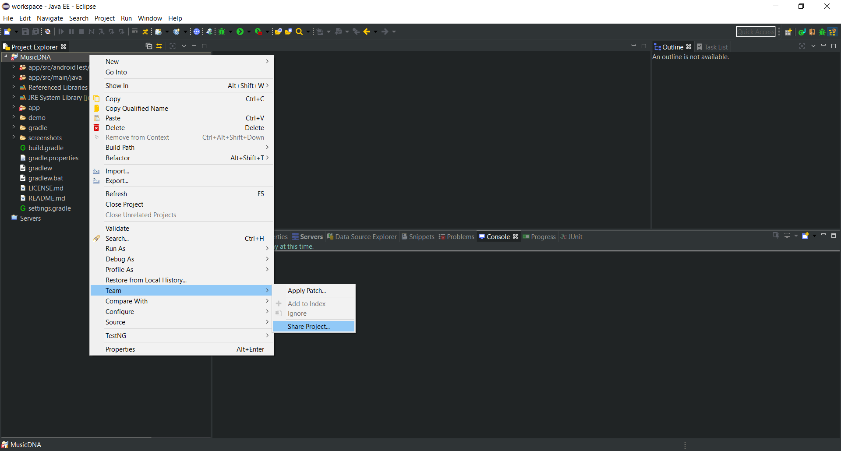Select Properties in the context menu
The image size is (841, 451).
(x=181, y=349)
